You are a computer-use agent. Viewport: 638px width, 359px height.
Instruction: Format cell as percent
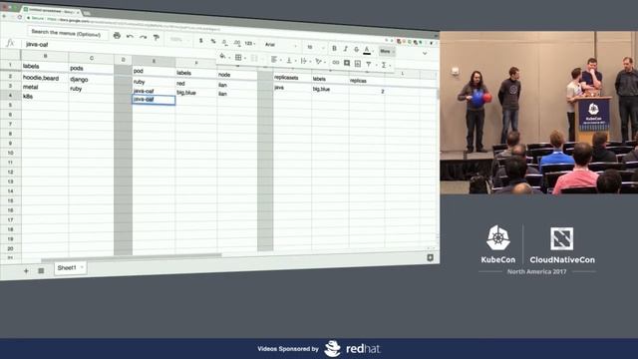click(212, 41)
